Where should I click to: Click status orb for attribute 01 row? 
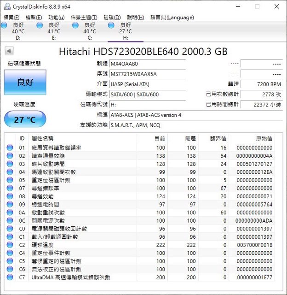[10, 148]
